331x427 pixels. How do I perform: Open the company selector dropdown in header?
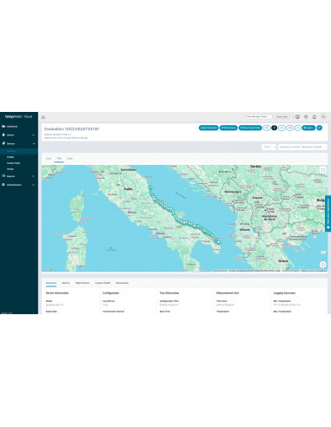(259, 116)
